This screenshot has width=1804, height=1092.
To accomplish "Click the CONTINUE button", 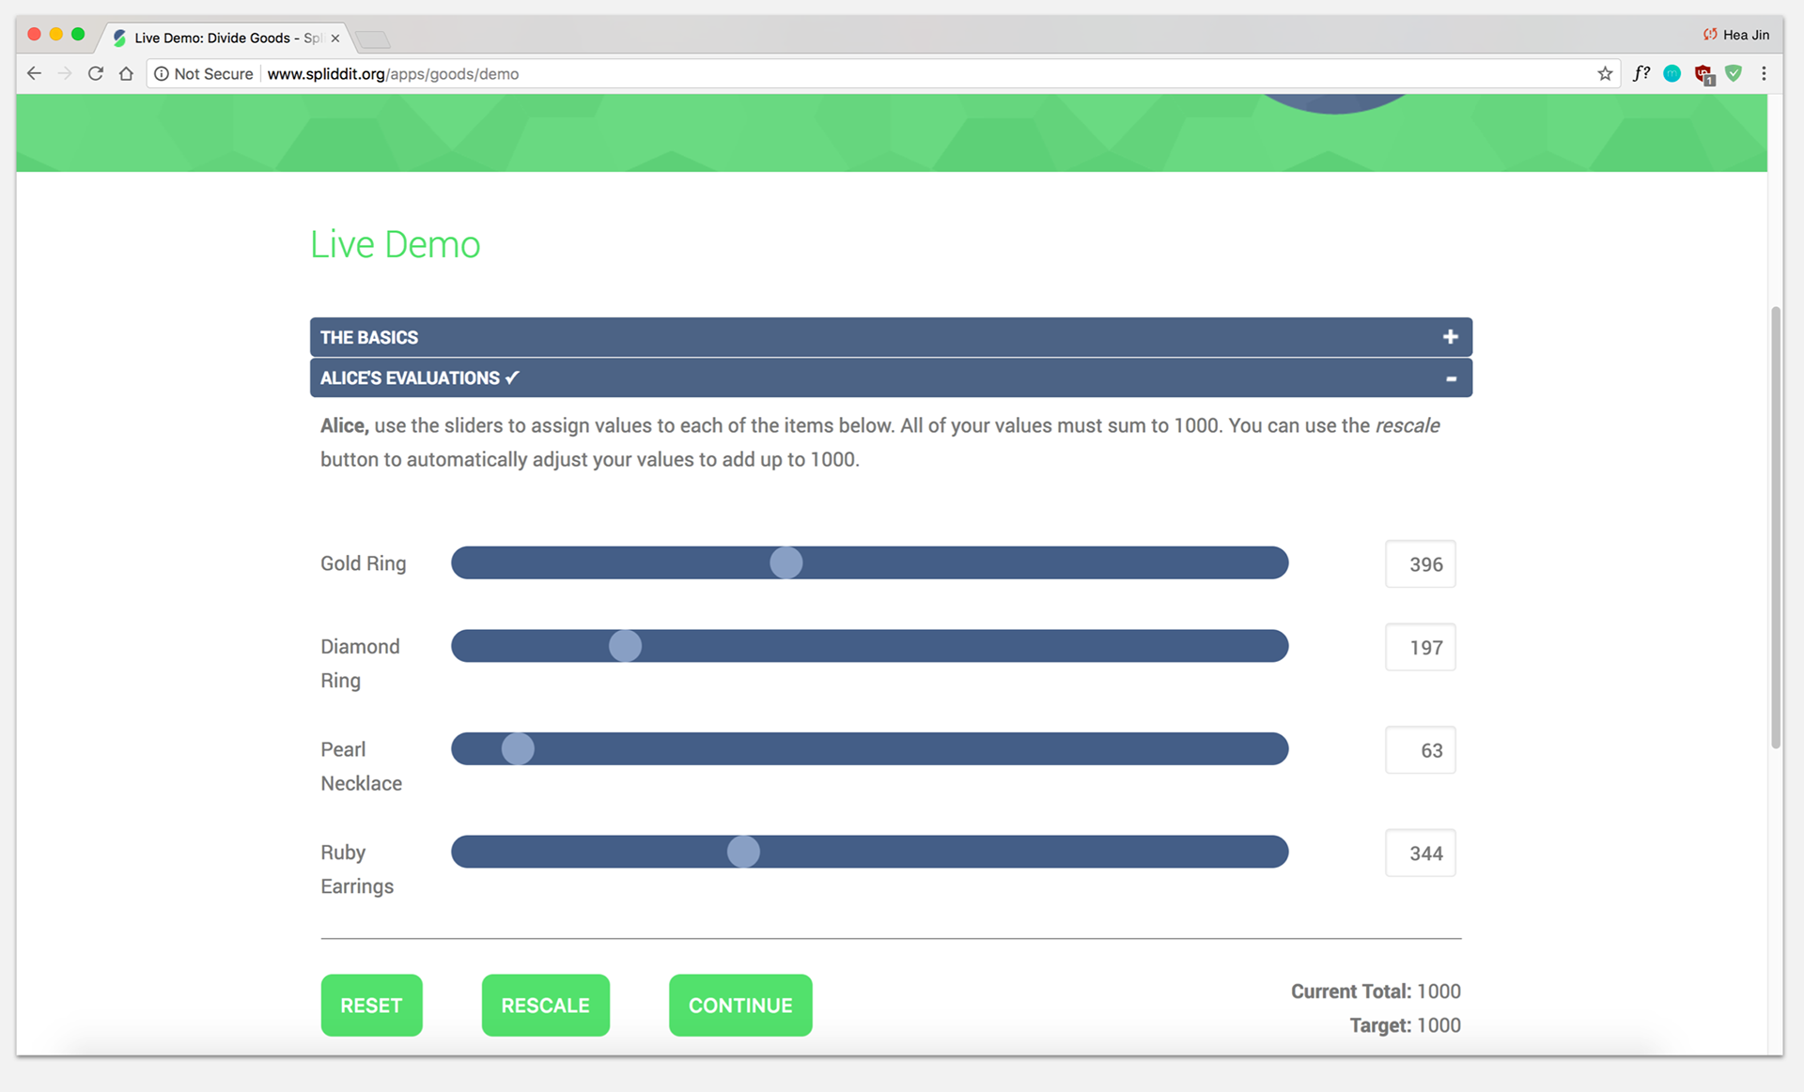I will [x=740, y=1005].
